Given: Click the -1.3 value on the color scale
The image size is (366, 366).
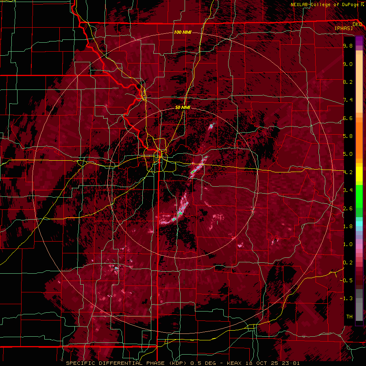Looking at the screenshot, I should 346,298.
